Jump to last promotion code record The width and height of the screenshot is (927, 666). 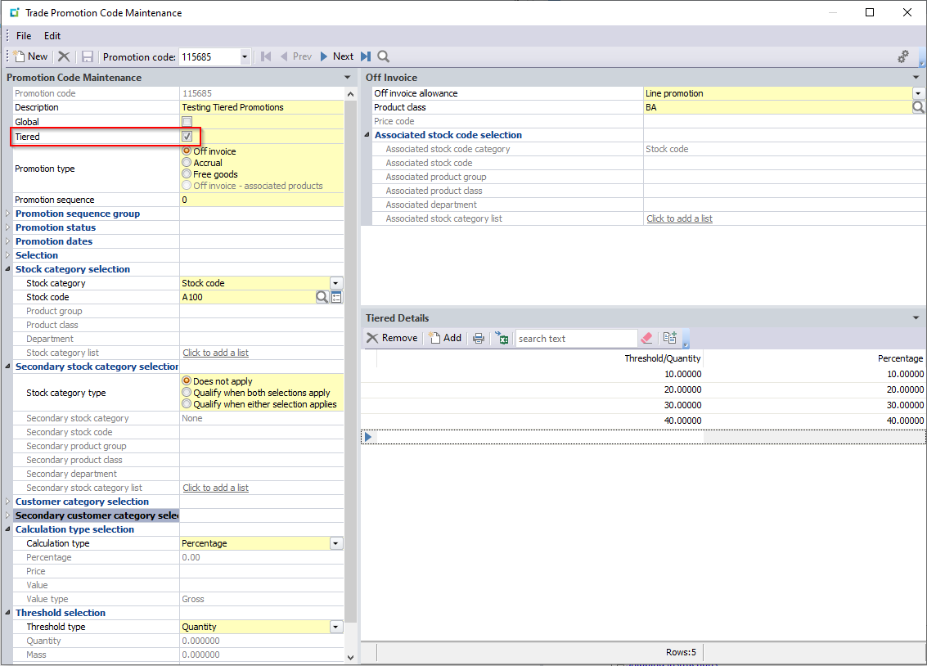[366, 56]
